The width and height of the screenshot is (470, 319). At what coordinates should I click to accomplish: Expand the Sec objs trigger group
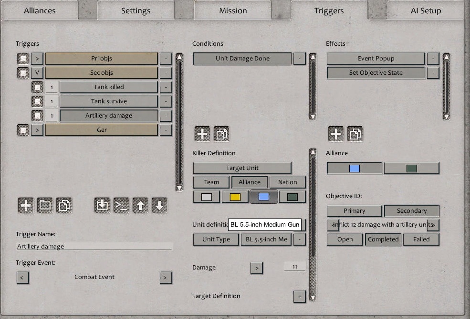37,72
